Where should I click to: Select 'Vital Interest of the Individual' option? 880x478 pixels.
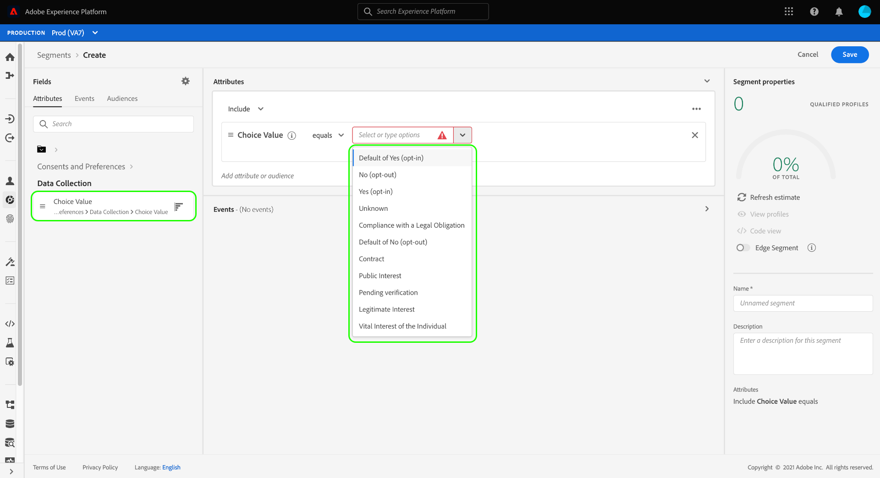click(x=412, y=326)
